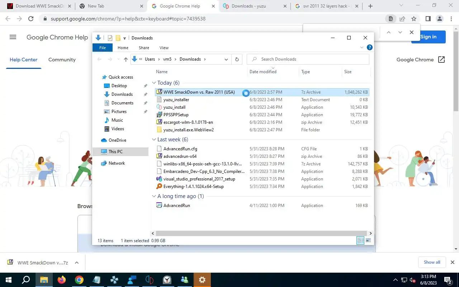Switch to Details view using status bar icon

tap(360, 241)
